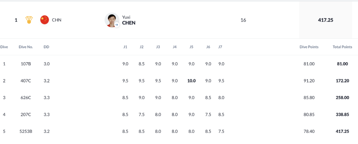Click the 338.85 running total
The width and height of the screenshot is (358, 144).
click(342, 115)
